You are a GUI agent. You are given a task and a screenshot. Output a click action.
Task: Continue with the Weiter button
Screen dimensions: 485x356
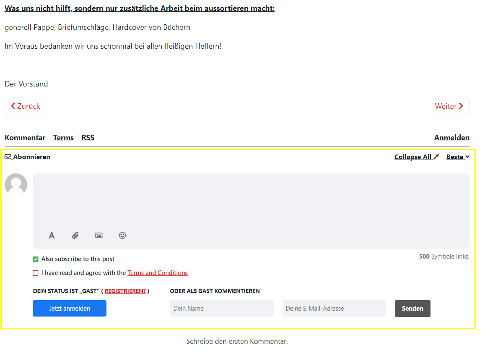[449, 106]
